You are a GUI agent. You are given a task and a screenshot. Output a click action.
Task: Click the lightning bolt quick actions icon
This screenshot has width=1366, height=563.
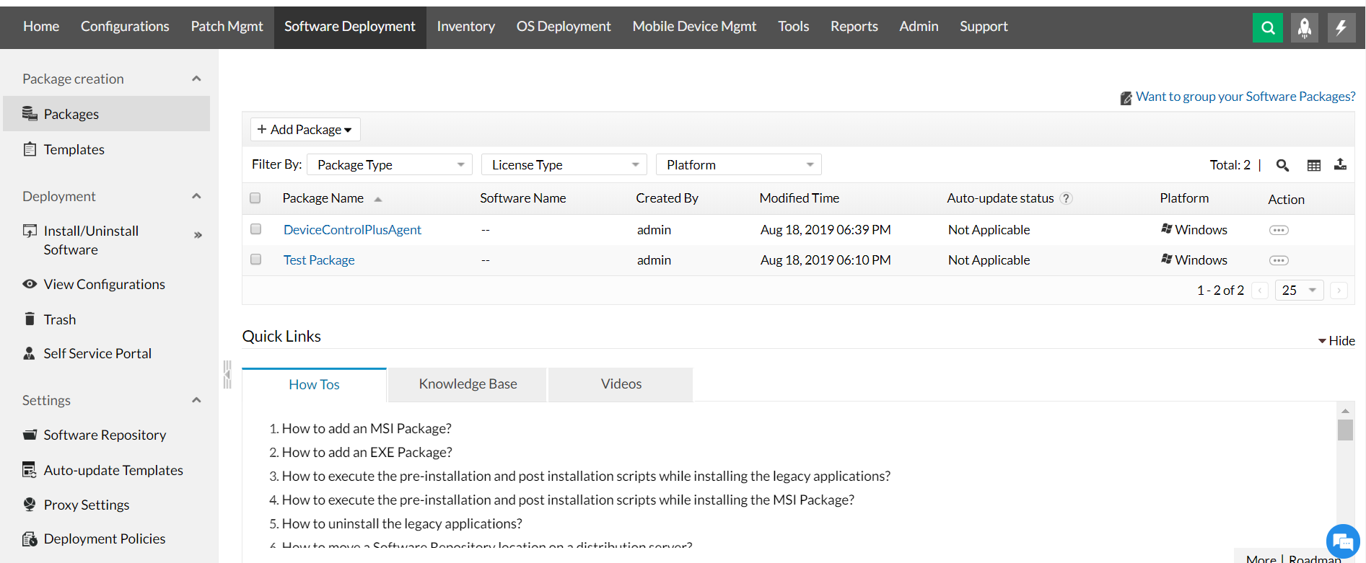tap(1341, 28)
